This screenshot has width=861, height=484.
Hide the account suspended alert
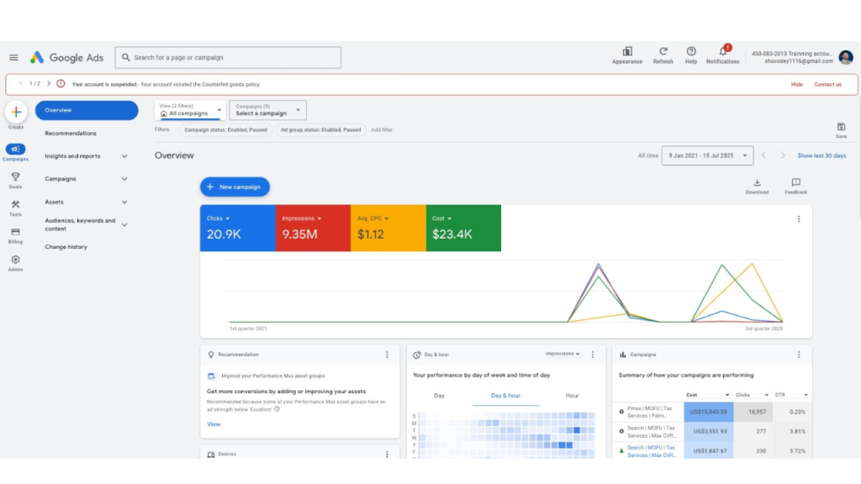pyautogui.click(x=797, y=85)
